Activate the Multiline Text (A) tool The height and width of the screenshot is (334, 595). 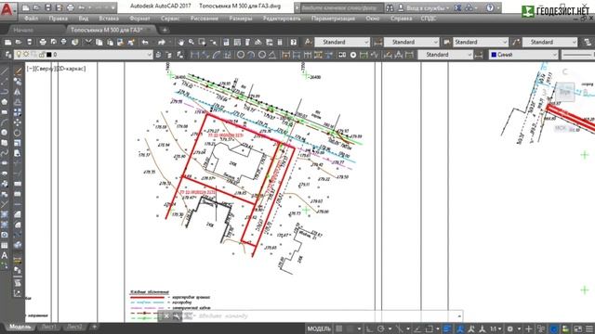coord(5,255)
